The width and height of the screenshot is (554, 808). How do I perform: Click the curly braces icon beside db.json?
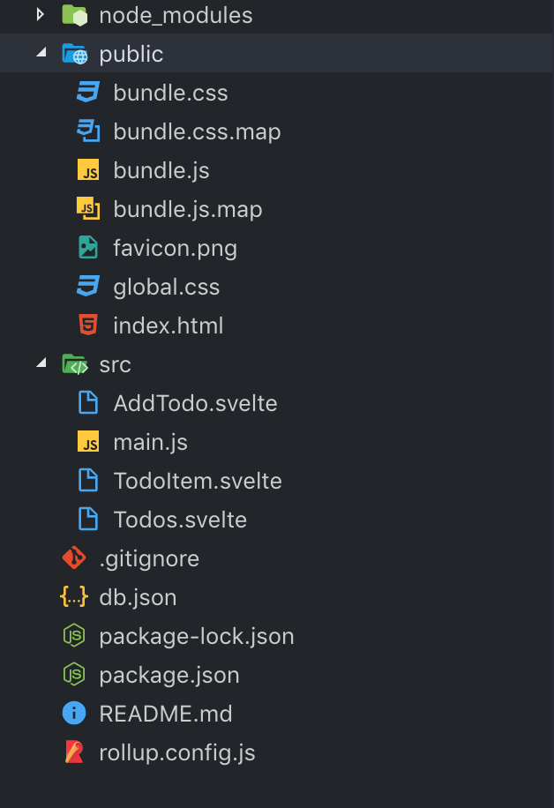pos(74,597)
